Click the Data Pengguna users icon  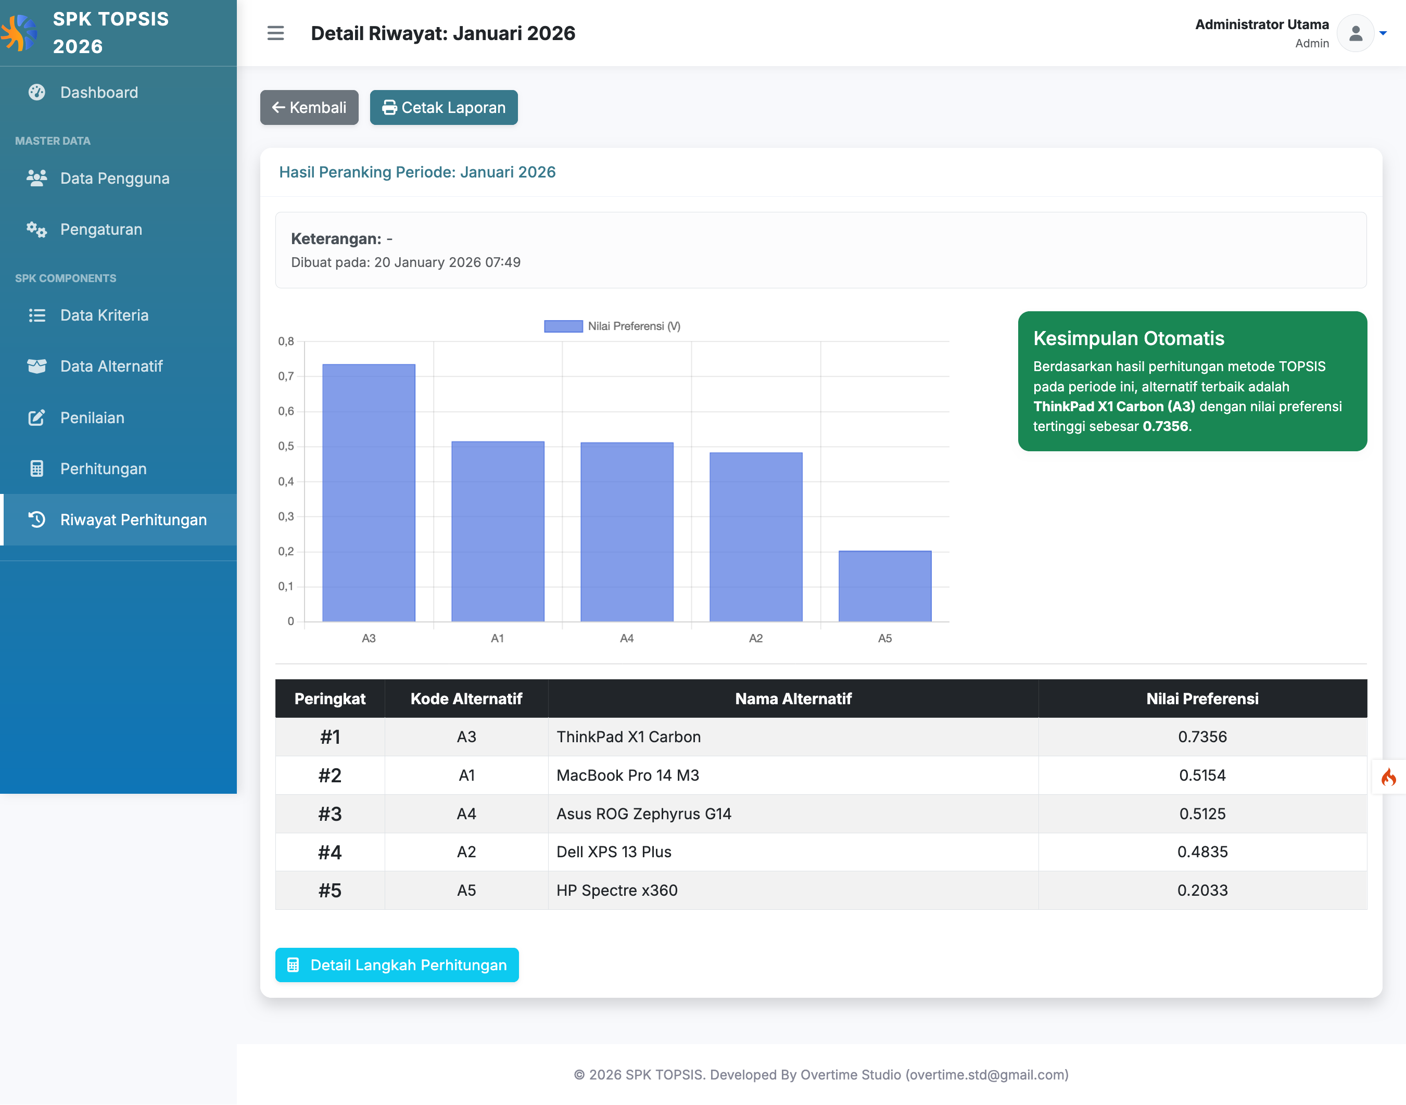point(37,178)
